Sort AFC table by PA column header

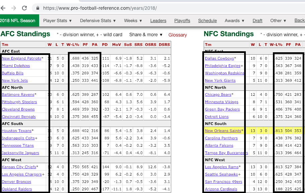(x=95, y=45)
